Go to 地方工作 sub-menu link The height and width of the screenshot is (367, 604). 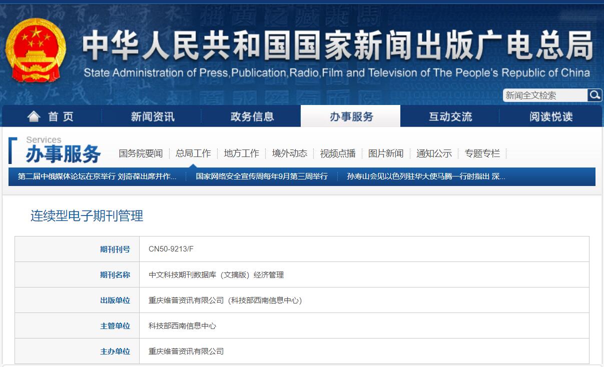pyautogui.click(x=242, y=153)
